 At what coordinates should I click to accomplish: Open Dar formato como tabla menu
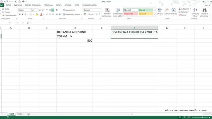(x=118, y=13)
